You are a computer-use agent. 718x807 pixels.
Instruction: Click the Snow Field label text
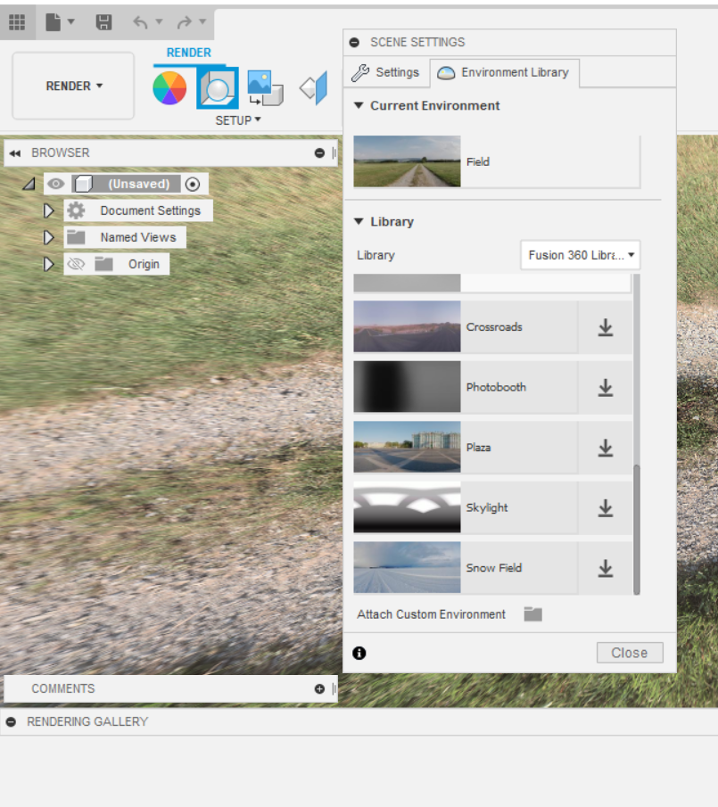click(x=494, y=568)
